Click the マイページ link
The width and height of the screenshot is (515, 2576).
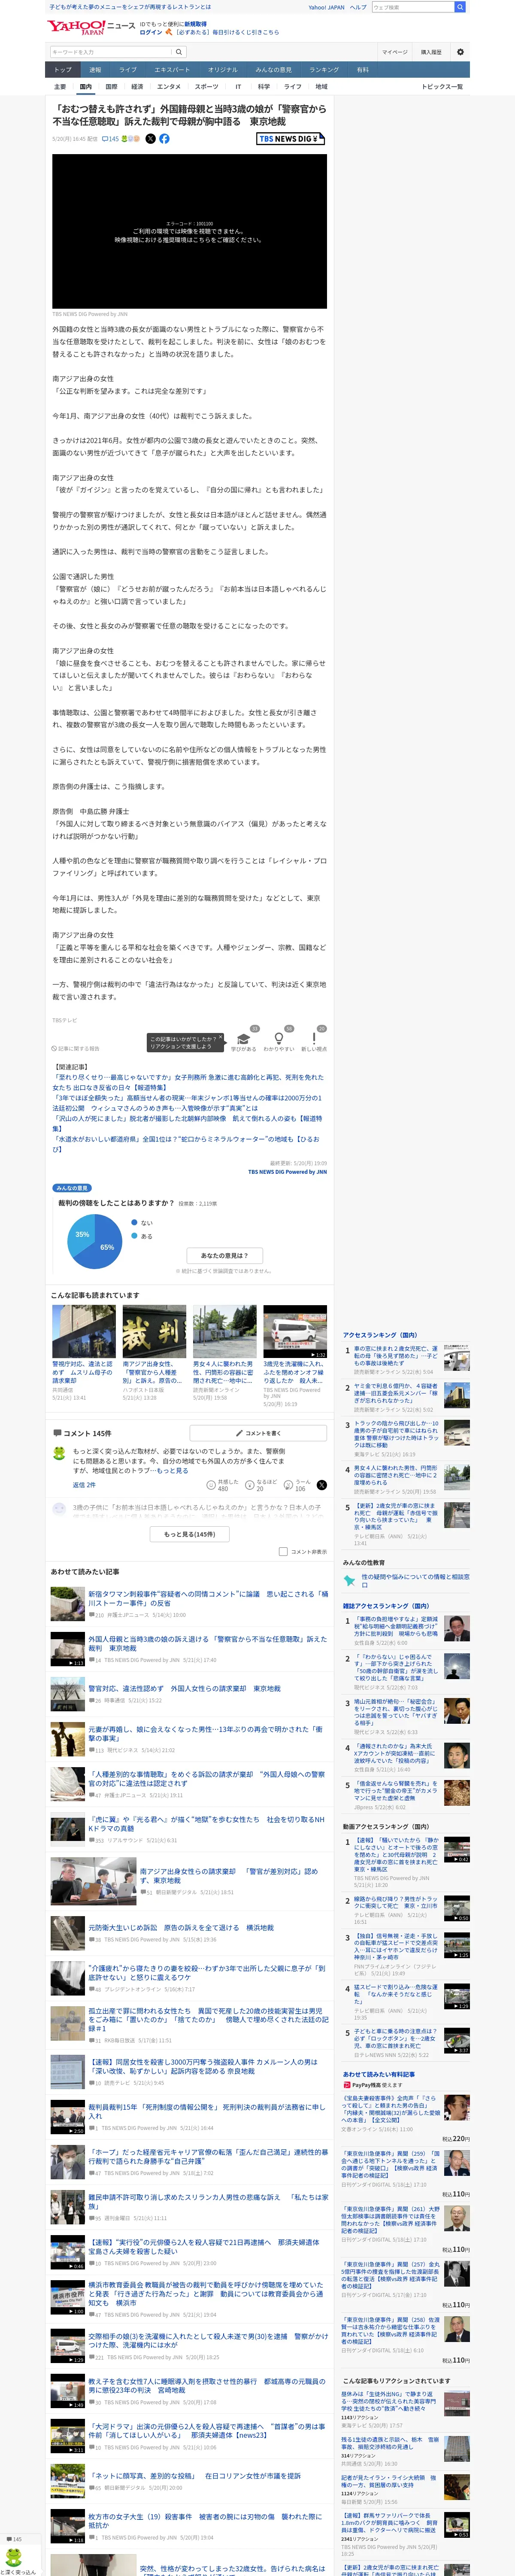(394, 52)
